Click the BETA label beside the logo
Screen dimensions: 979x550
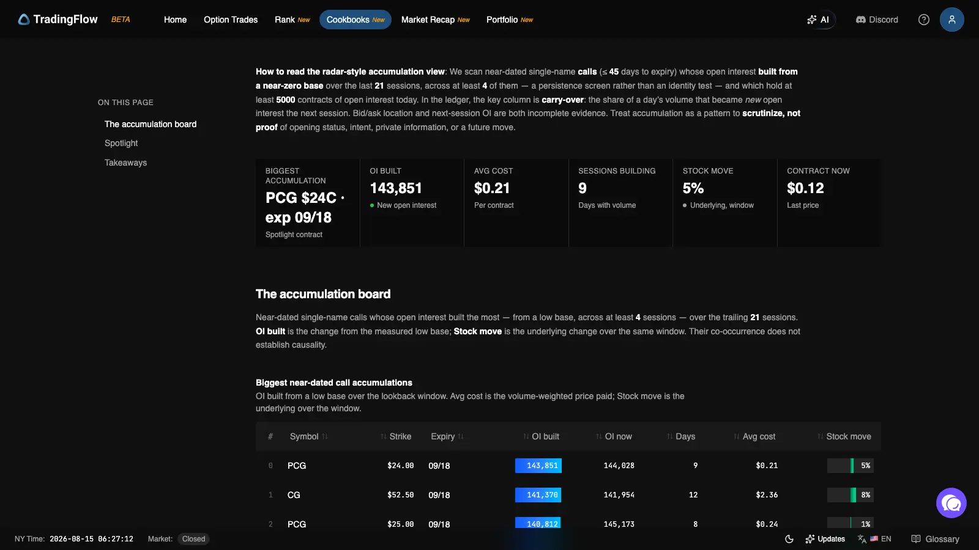(x=121, y=20)
